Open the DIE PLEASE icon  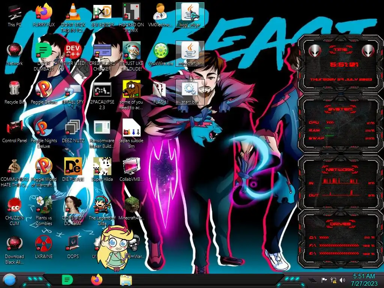(73, 169)
